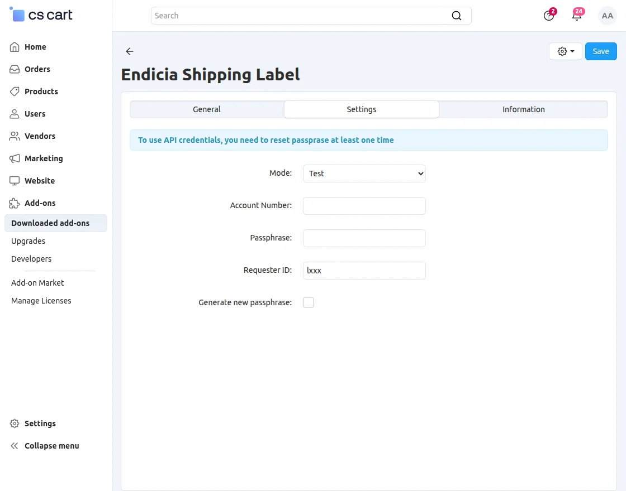The height and width of the screenshot is (491, 626).
Task: Open the sidebar Settings label
Action: click(x=40, y=423)
